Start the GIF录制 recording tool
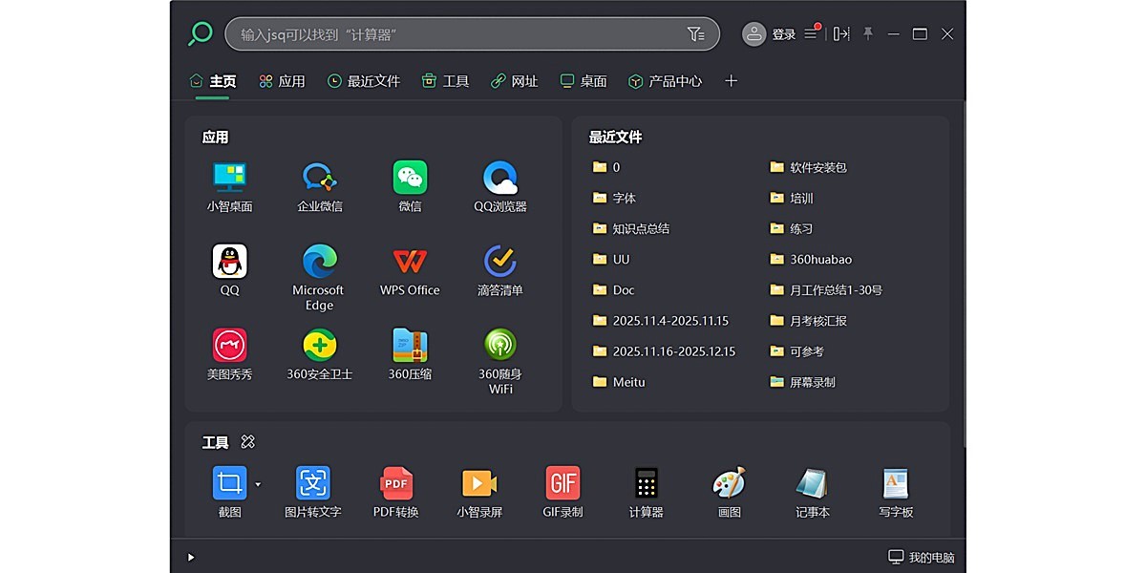Viewport: 1146px width, 573px height. (562, 484)
